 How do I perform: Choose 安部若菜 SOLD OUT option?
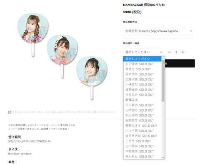click(142, 121)
